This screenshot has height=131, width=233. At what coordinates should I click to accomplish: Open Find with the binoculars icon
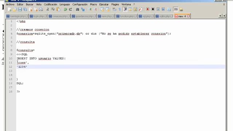pyautogui.click(x=78, y=9)
